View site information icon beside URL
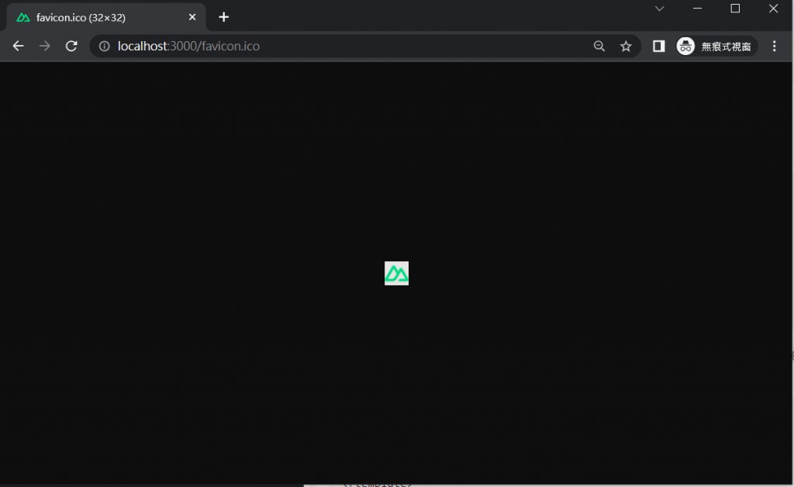 [105, 46]
